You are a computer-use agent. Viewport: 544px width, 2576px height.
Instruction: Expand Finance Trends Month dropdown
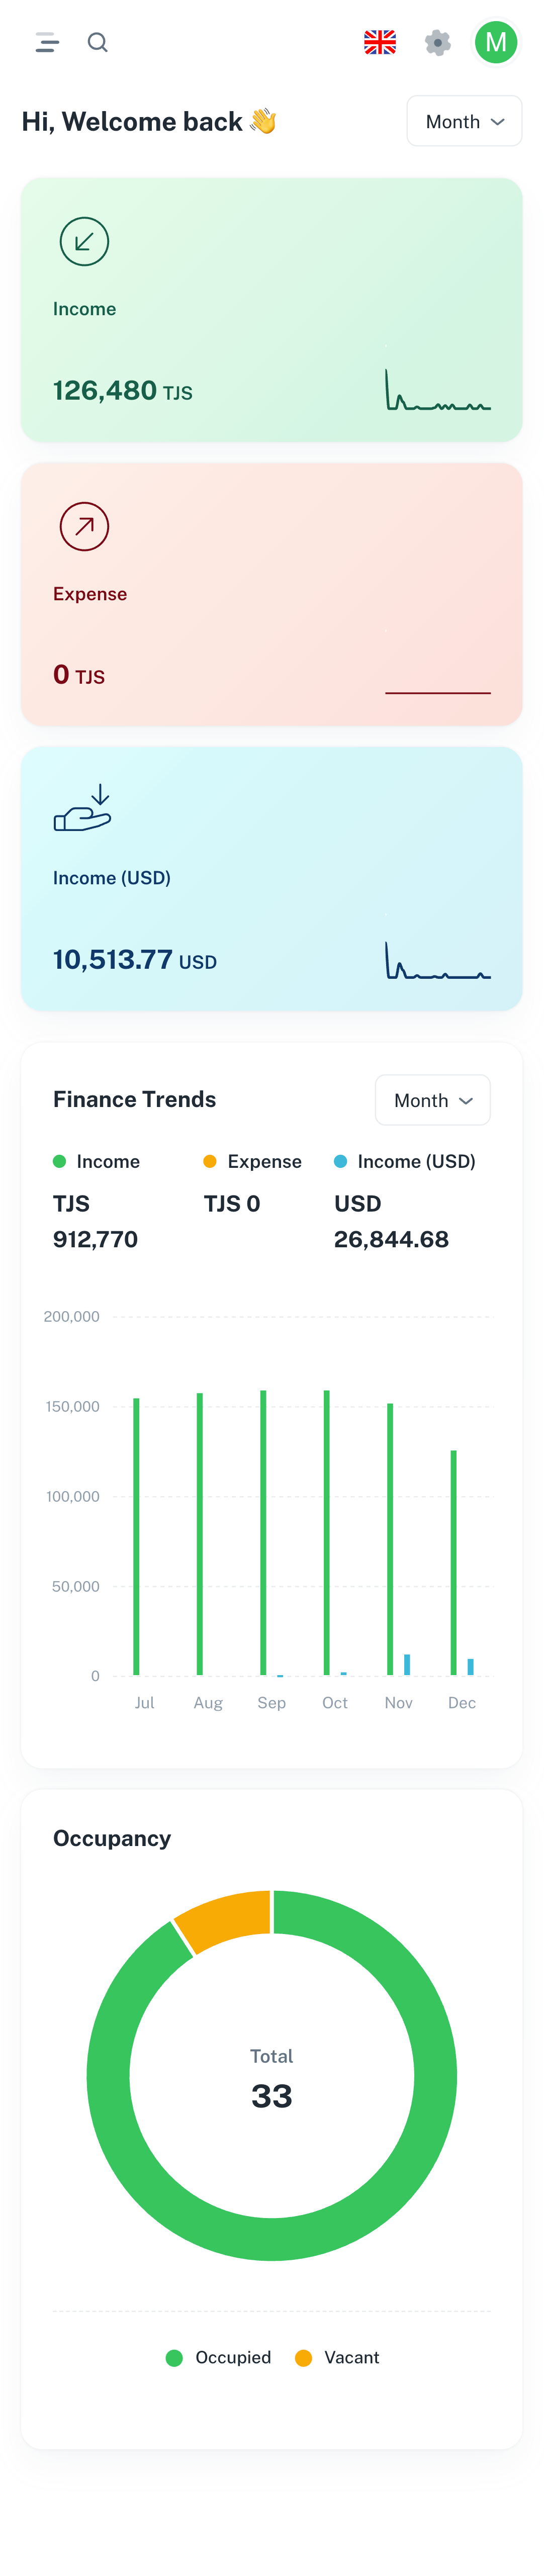coord(432,1100)
